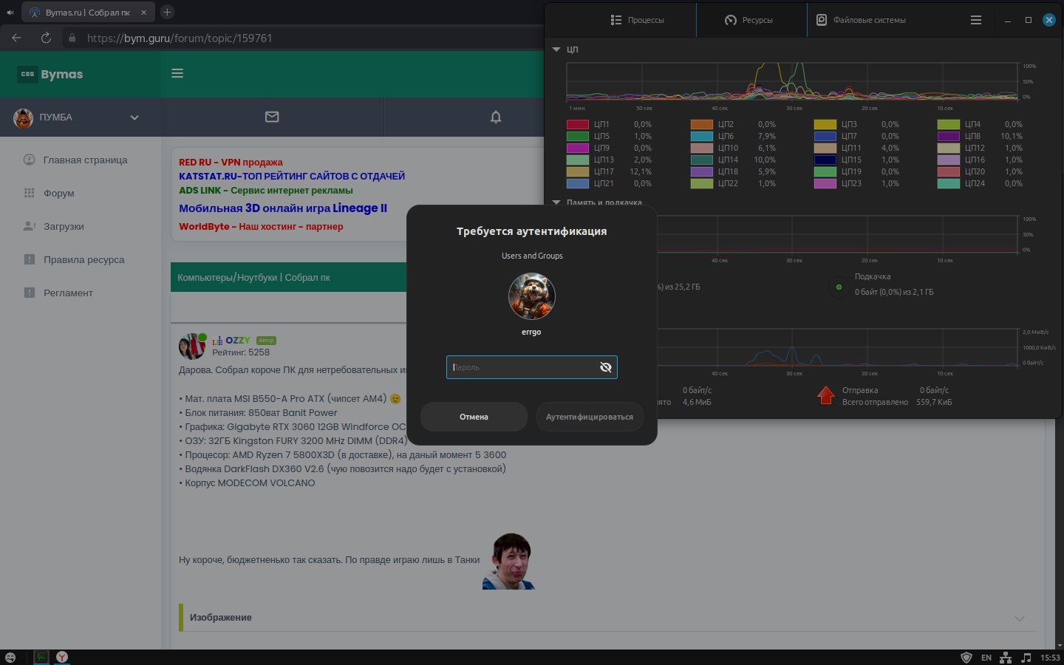Click the ЦП8 purple color swatch
1064x665 pixels.
pos(948,137)
